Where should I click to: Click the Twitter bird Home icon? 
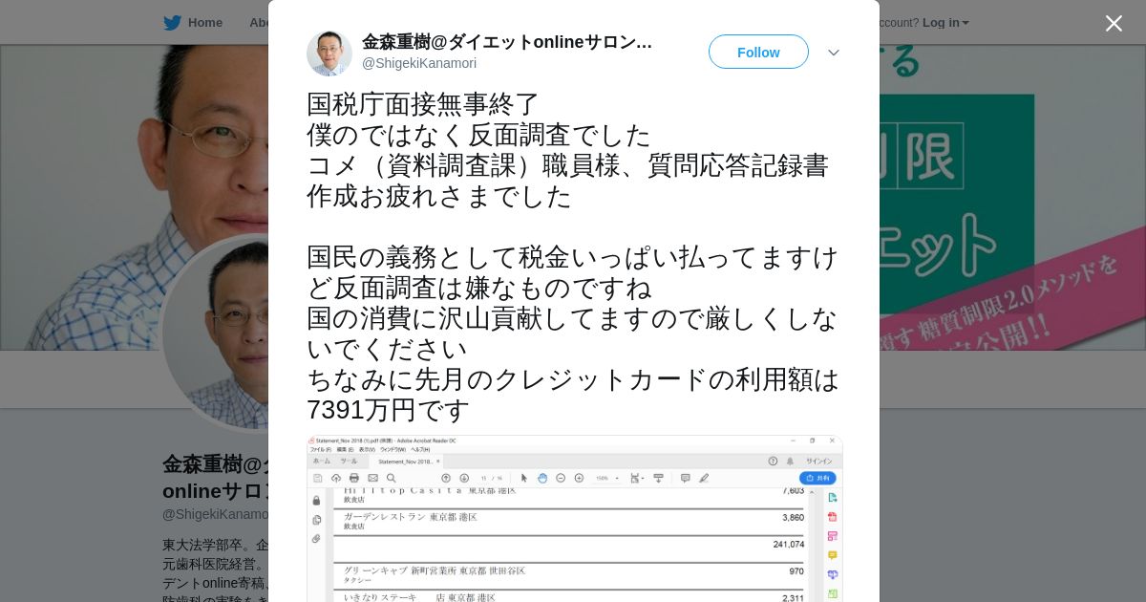click(172, 22)
